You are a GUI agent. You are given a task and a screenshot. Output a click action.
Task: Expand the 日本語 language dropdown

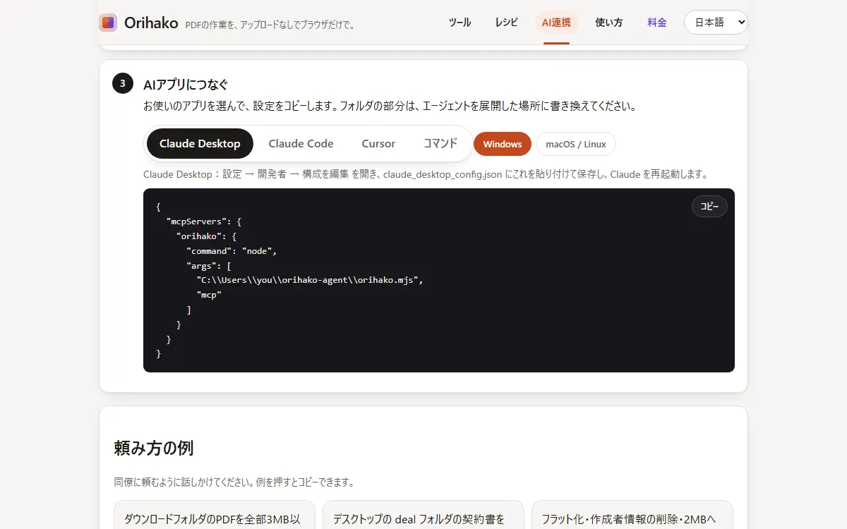coord(716,23)
